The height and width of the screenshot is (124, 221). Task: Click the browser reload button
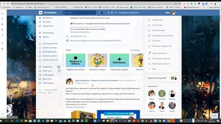pyautogui.click(x=8, y=4)
